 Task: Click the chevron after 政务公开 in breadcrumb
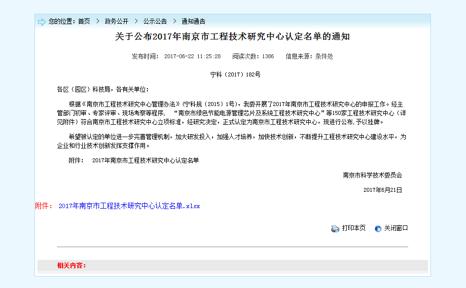coord(136,21)
